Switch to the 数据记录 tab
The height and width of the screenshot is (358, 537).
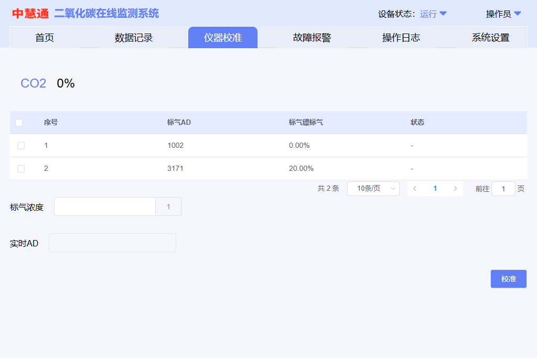134,37
